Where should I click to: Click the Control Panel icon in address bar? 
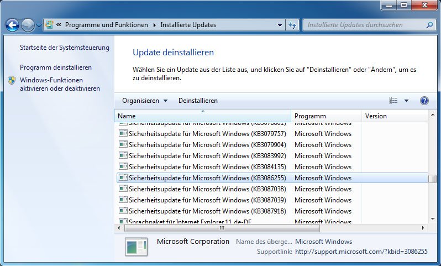click(x=50, y=25)
